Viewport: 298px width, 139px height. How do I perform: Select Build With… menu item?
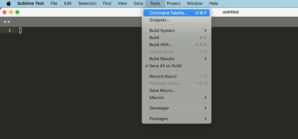177,44
